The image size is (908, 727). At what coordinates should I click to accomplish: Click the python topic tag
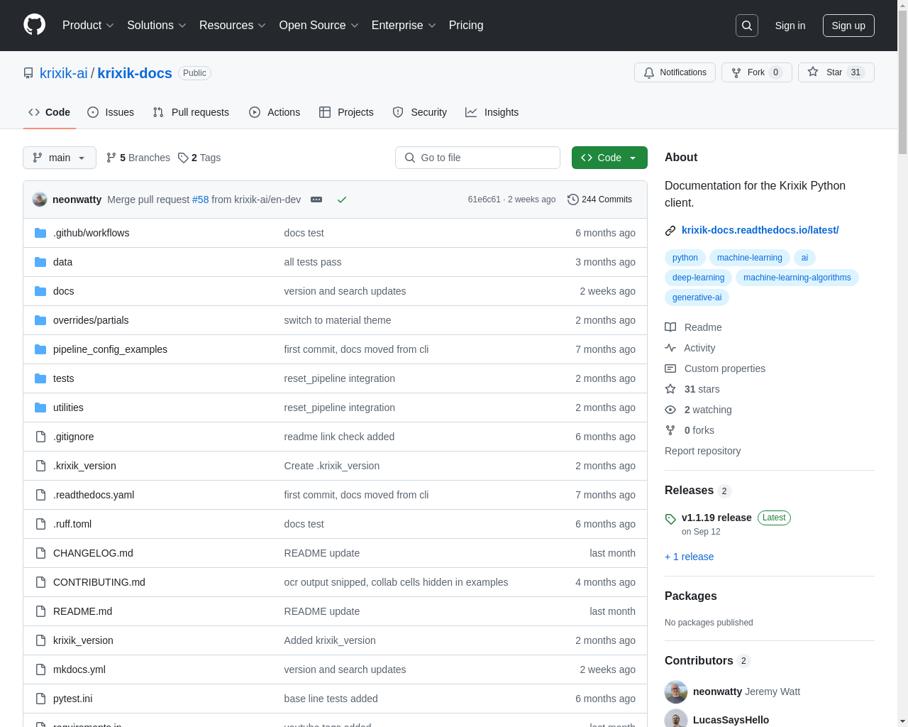click(685, 258)
